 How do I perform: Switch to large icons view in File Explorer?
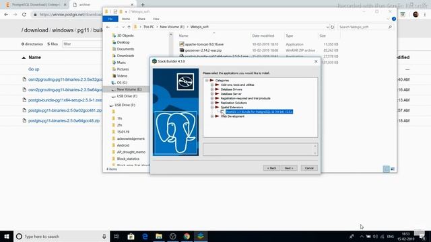[393, 169]
